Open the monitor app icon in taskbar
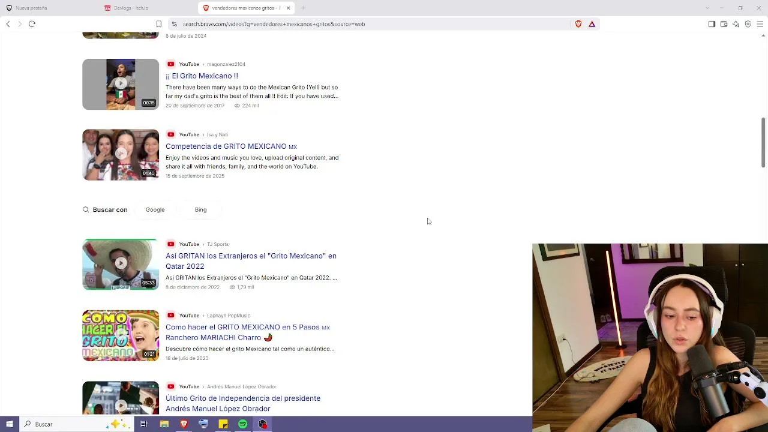768x432 pixels. click(203, 424)
